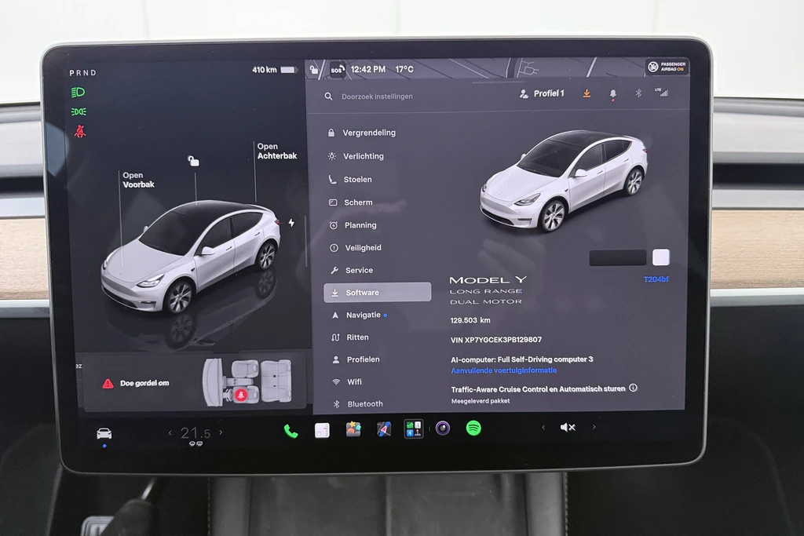Screen dimensions: 804x536
Task: Tap the 410 km range indicator
Action: 274,70
